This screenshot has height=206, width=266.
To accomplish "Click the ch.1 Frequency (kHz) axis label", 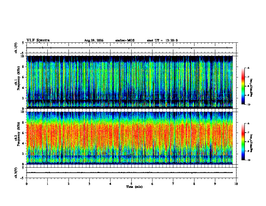I will tap(17, 82).
